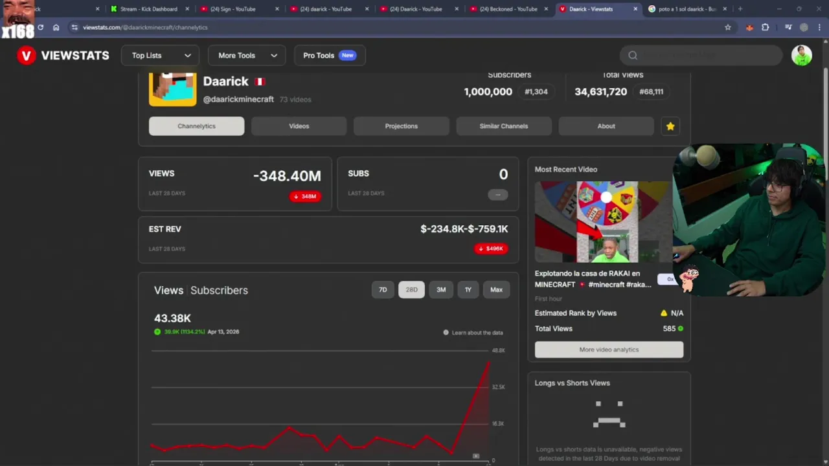Click the grey dash badge under SUBS
This screenshot has height=466, width=829.
(x=497, y=195)
